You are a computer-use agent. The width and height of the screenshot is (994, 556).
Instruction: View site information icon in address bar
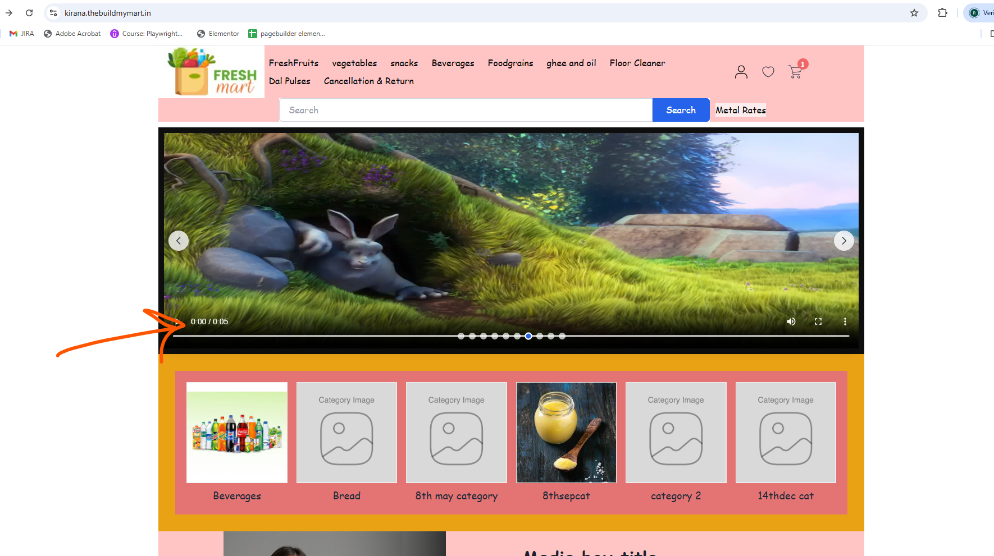(x=53, y=13)
